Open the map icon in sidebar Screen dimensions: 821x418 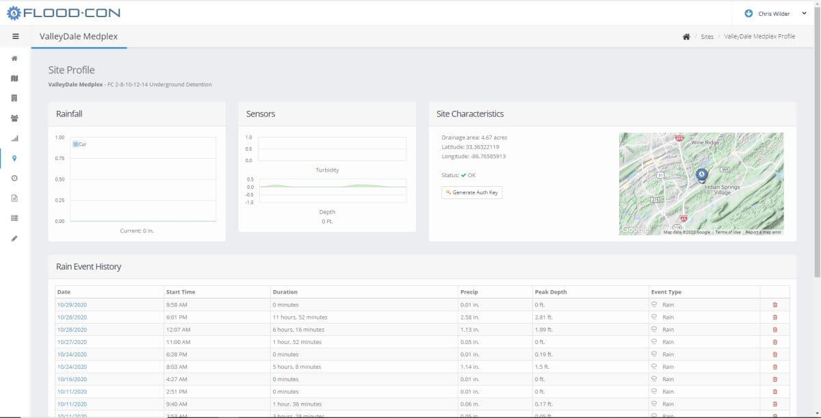(14, 79)
